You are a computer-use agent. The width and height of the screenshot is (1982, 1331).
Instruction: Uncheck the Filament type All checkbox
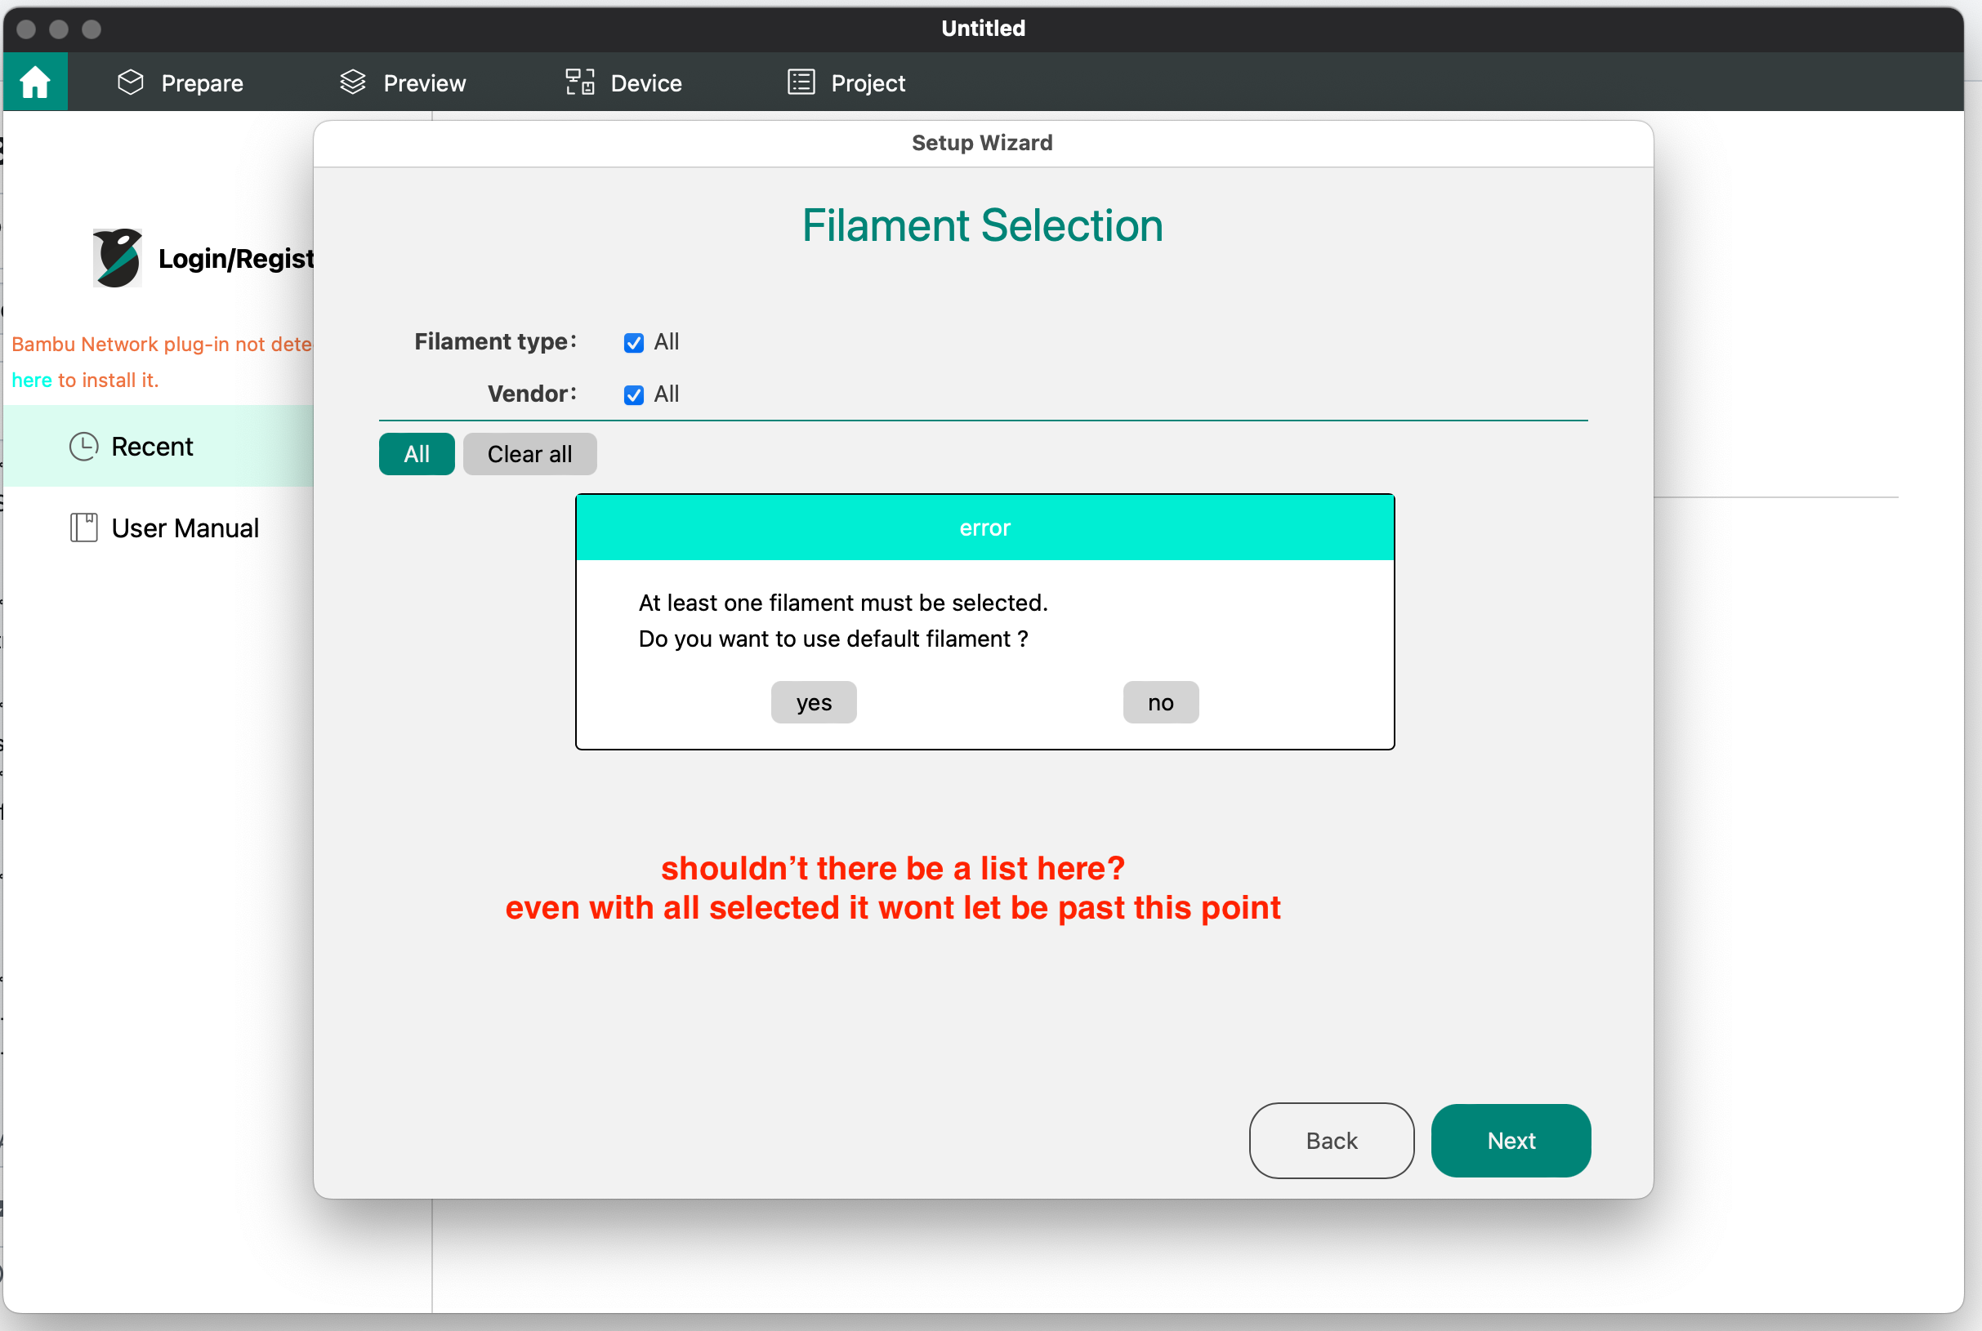[x=633, y=342]
